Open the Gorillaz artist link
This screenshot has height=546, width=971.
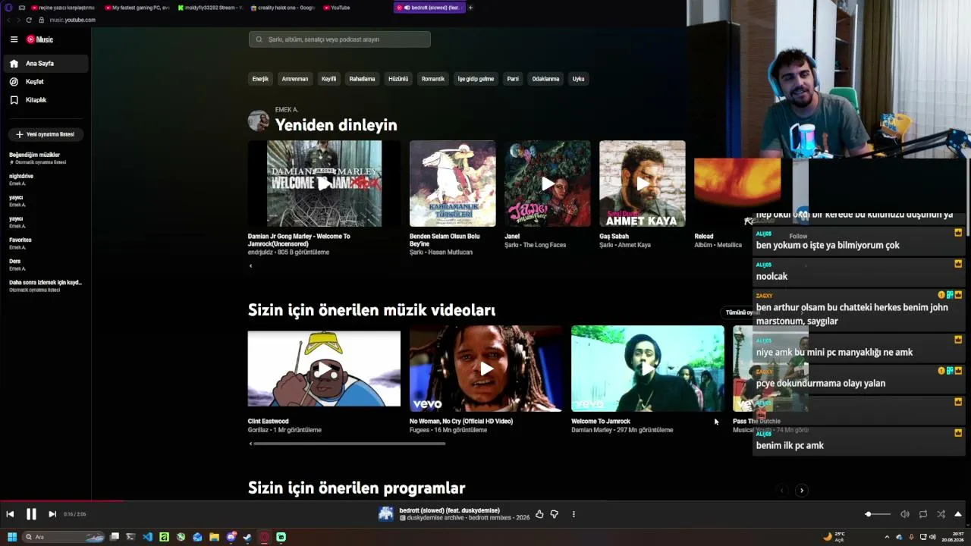[x=259, y=430]
